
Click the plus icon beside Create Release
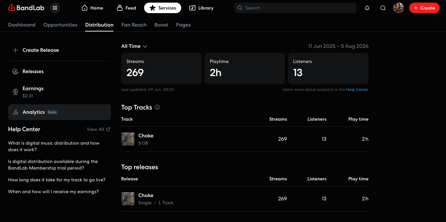coord(15,50)
